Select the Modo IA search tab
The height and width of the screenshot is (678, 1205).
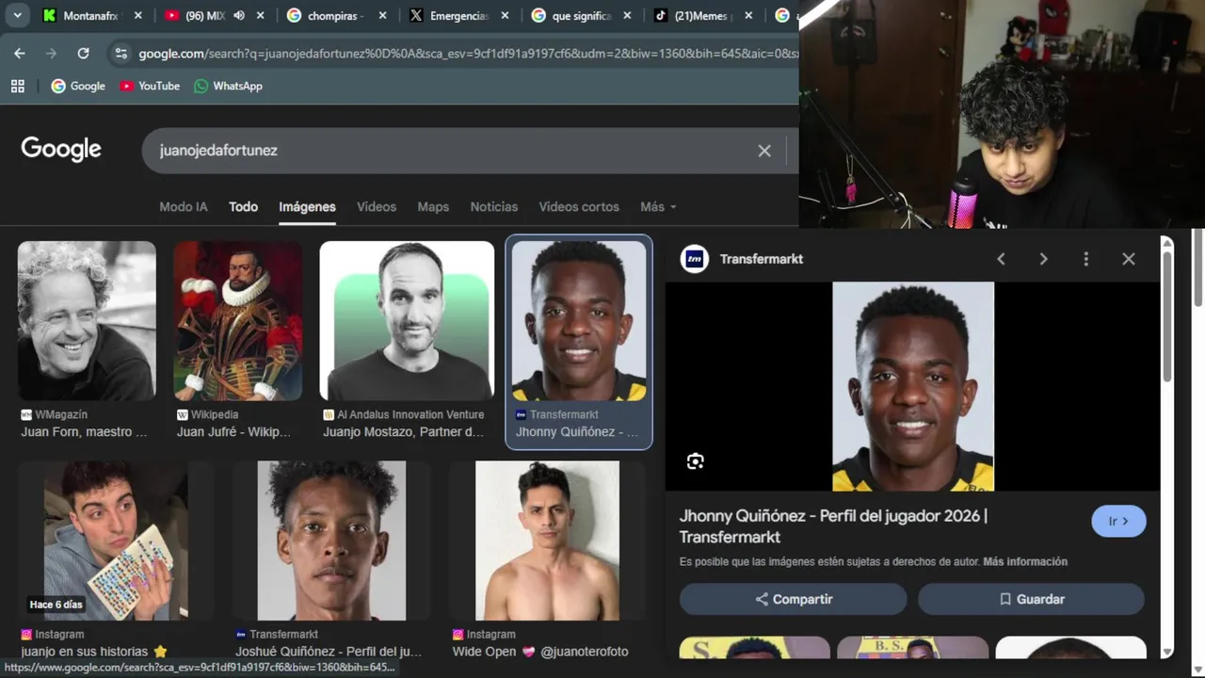[x=184, y=206]
